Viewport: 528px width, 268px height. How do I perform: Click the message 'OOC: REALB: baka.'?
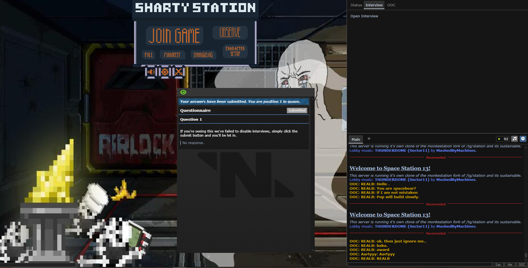pyautogui.click(x=368, y=245)
